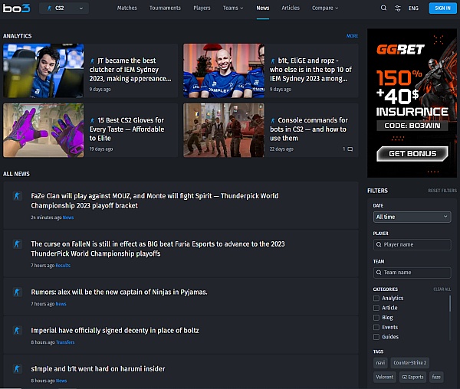Image resolution: width=460 pixels, height=389 pixels.
Task: Click GET BONUS on GGBET ad
Action: (x=412, y=154)
